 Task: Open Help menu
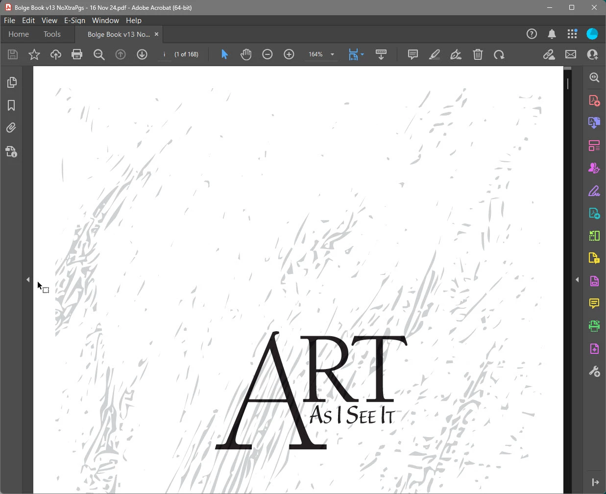[x=134, y=21]
